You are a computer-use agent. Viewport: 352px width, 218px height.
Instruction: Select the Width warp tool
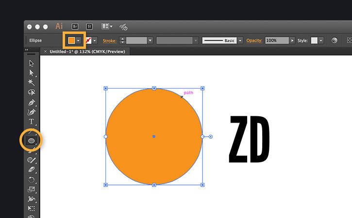point(32,199)
